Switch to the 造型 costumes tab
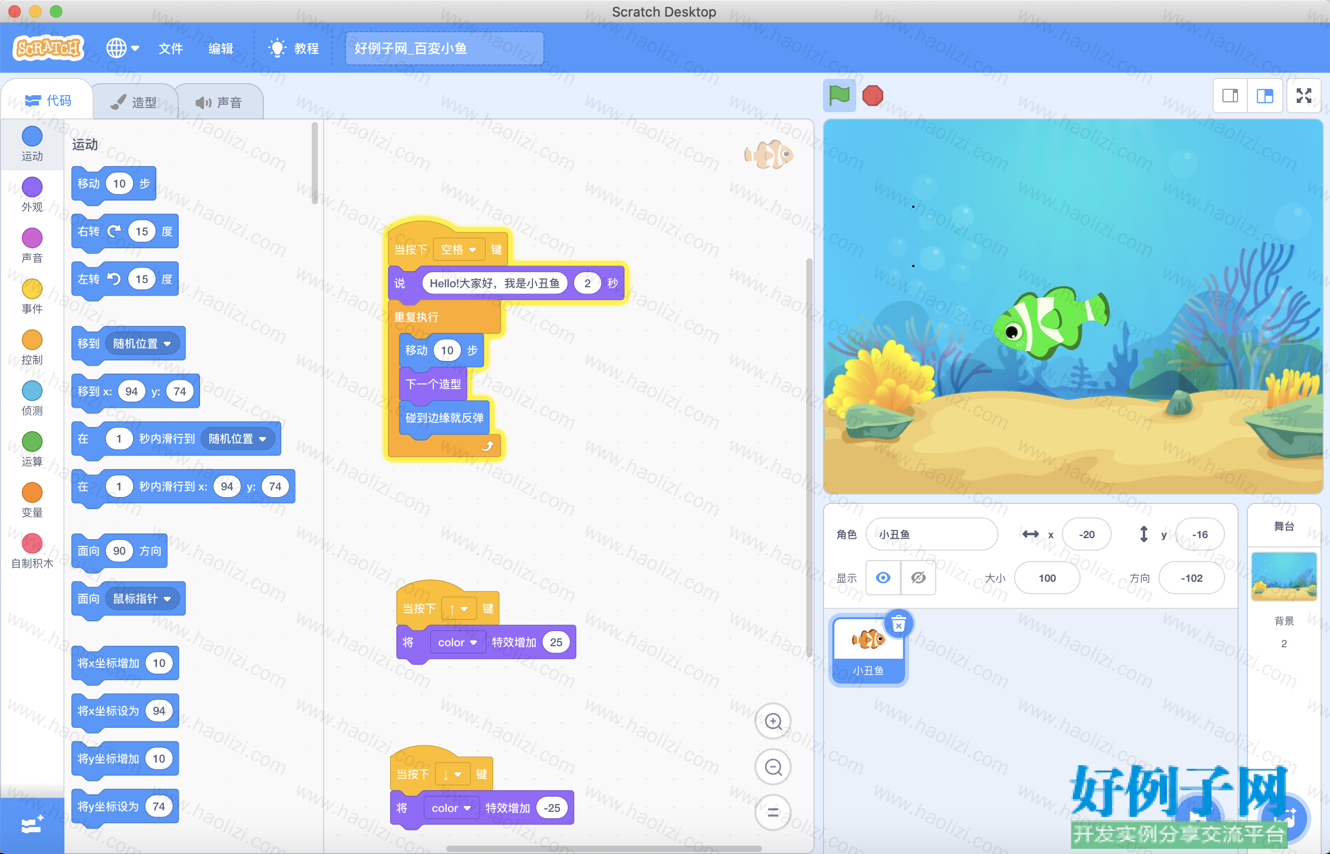 pyautogui.click(x=134, y=102)
